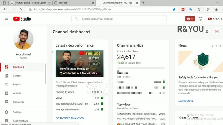Open the help question mark icon
Image resolution: width=223 pixels, height=125 pixels.
(200, 19)
